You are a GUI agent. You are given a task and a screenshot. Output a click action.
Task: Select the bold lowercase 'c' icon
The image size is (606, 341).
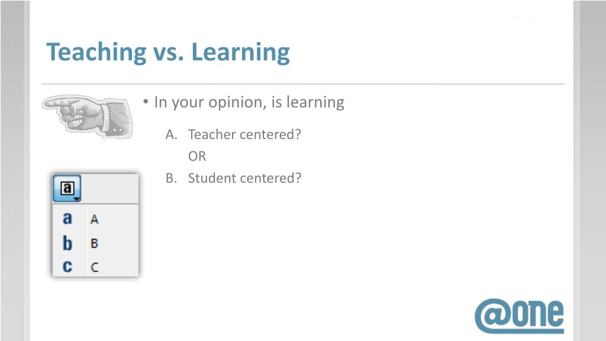pyautogui.click(x=67, y=266)
